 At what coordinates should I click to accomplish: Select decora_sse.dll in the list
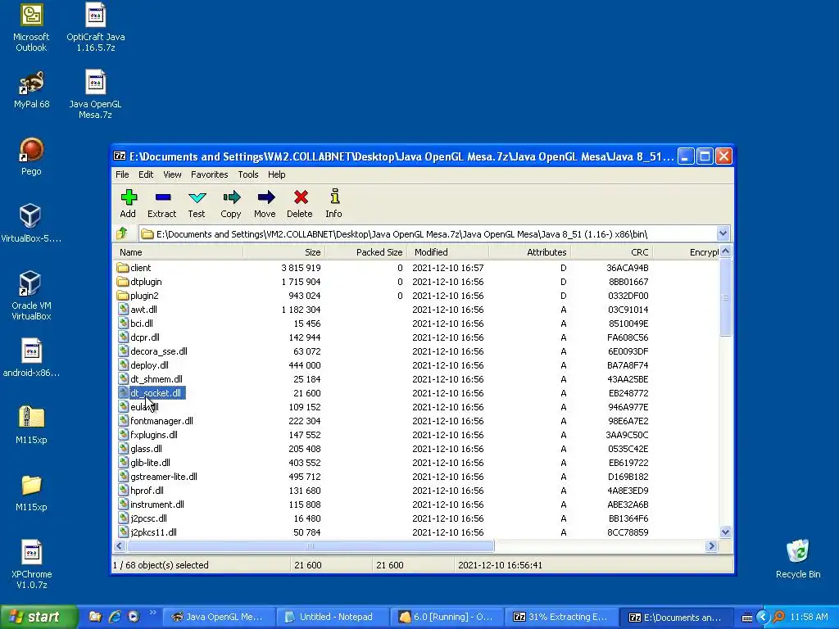click(x=417, y=351)
